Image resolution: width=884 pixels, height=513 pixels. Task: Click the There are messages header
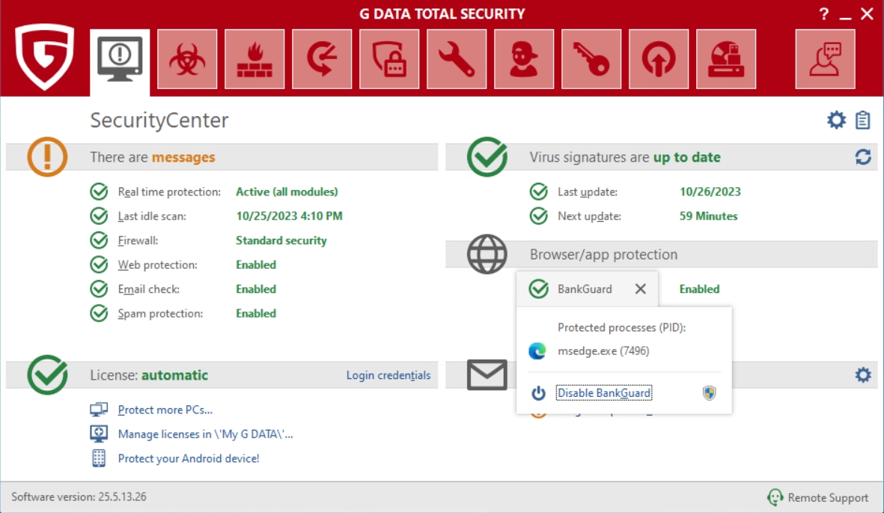click(x=152, y=157)
